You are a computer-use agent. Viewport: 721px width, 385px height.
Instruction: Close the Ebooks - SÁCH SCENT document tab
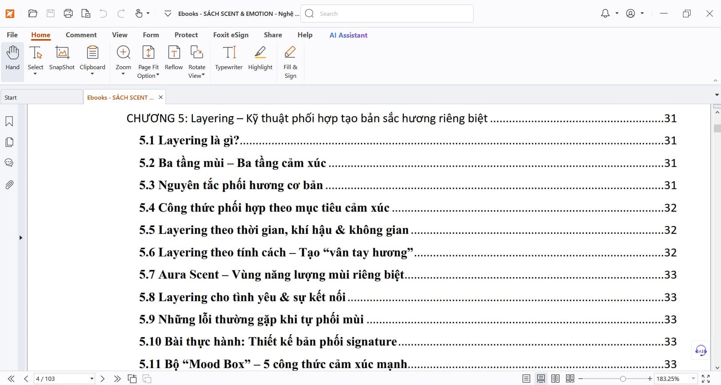pos(161,97)
